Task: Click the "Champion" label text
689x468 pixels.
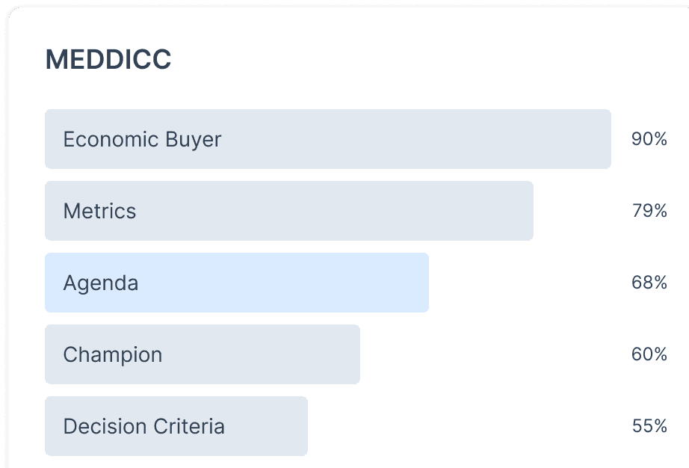Action: click(x=112, y=355)
